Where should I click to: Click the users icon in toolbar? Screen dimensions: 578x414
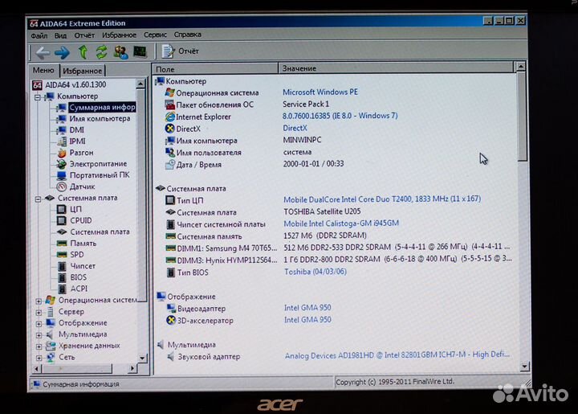pos(120,52)
